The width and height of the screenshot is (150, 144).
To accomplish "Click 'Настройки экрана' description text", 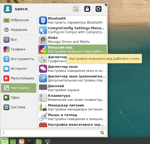I will pyautogui.click(x=64, y=90).
